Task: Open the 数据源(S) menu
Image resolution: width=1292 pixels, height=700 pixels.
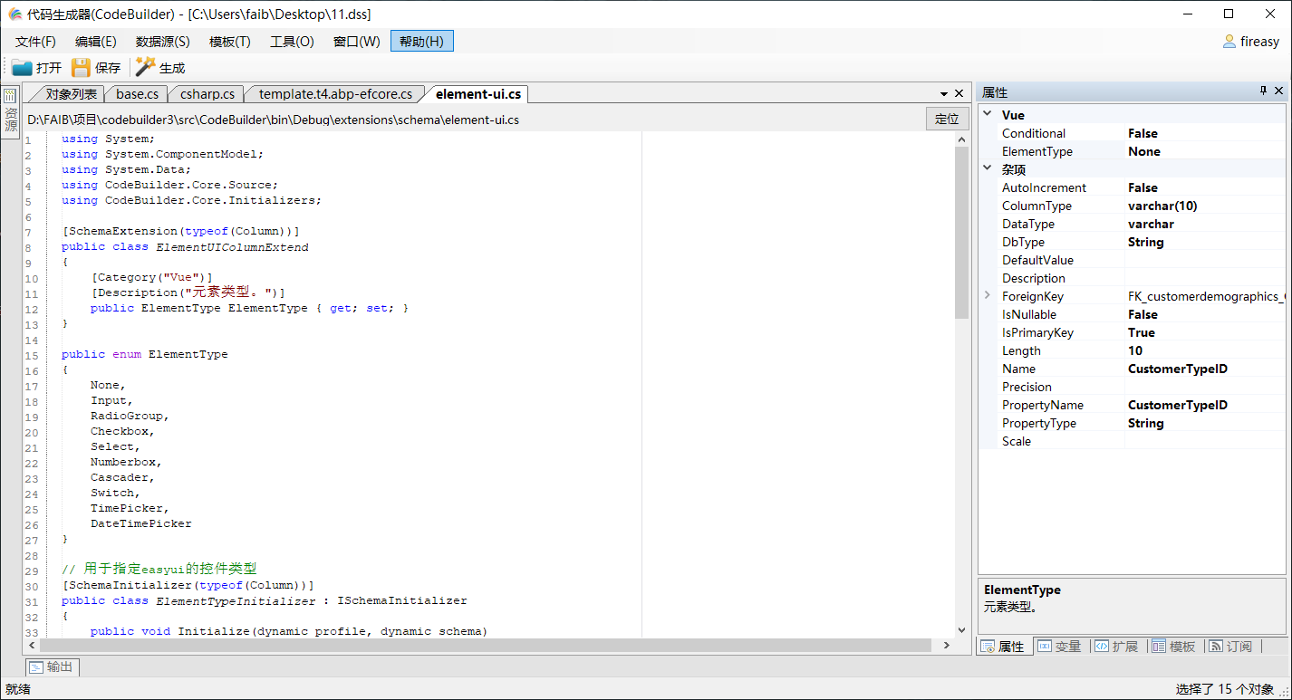Action: click(163, 42)
